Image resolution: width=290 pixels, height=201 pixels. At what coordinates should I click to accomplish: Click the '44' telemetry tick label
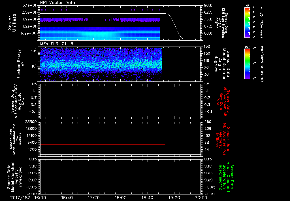206,150
